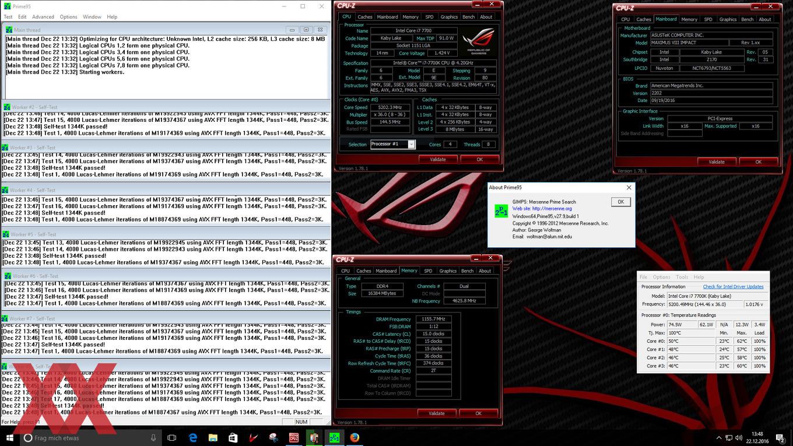The height and width of the screenshot is (446, 793).
Task: Click the Core Voltage value 1.424 V
Action: pyautogui.click(x=443, y=53)
